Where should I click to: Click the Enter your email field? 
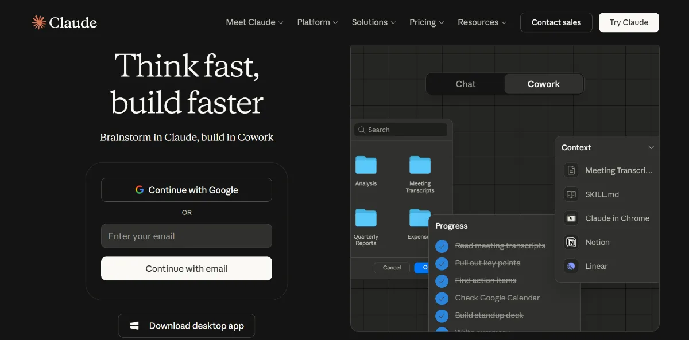point(187,236)
